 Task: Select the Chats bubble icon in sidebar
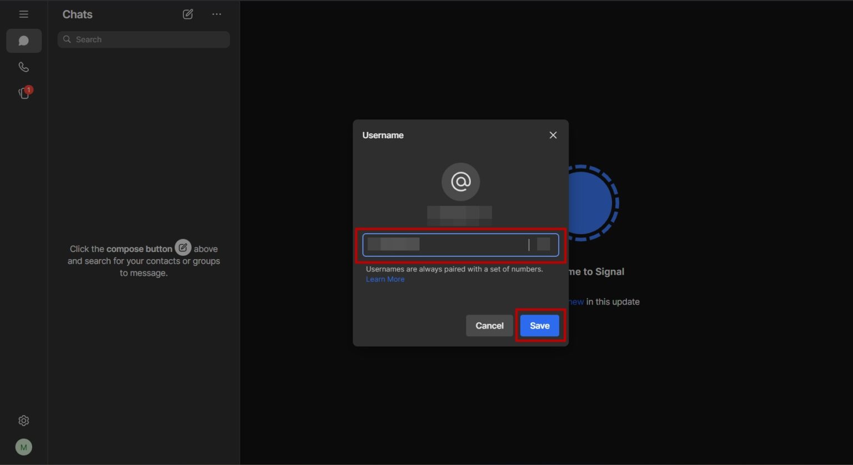(23, 41)
